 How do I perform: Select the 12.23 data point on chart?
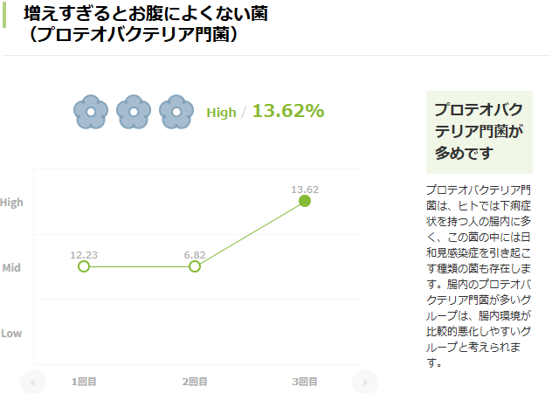point(84,266)
